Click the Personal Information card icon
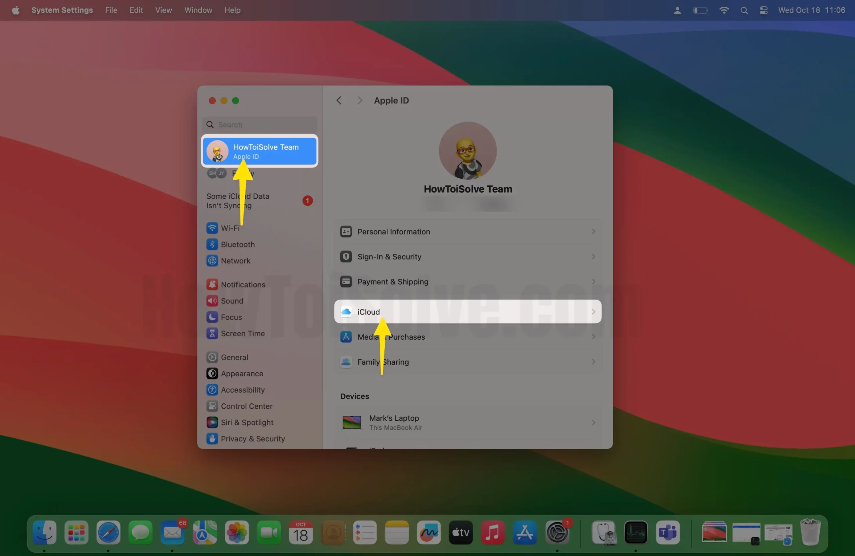Image resolution: width=855 pixels, height=556 pixels. click(346, 232)
